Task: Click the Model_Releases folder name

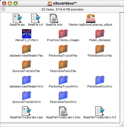Action: [100, 40]
